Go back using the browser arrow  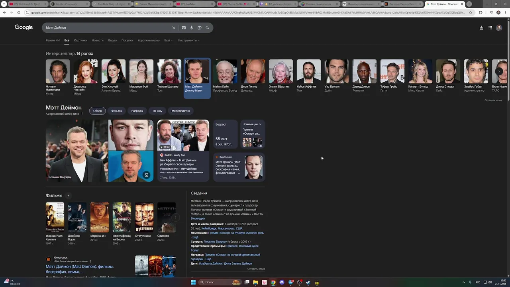(4, 12)
